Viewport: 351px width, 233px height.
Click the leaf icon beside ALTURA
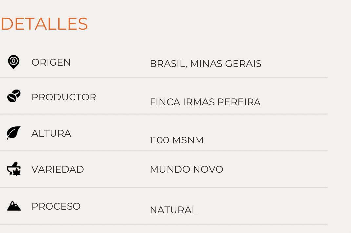14,133
